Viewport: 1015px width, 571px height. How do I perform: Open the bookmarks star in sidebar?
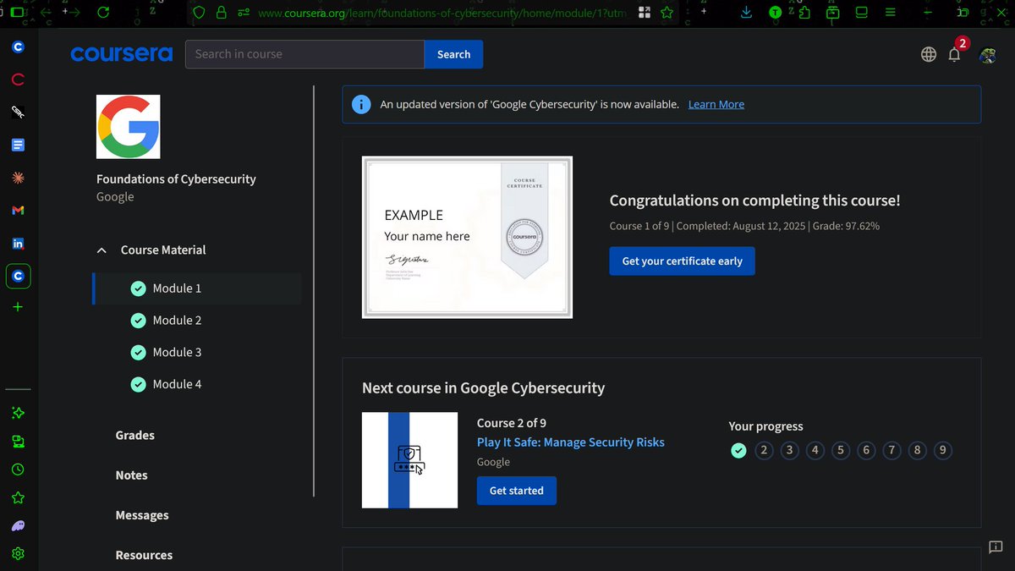point(18,497)
